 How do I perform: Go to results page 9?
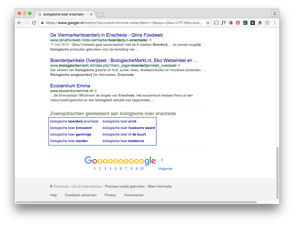137,168
